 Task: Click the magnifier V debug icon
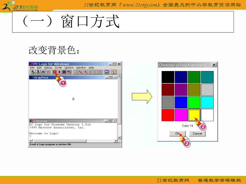(x=81, y=72)
